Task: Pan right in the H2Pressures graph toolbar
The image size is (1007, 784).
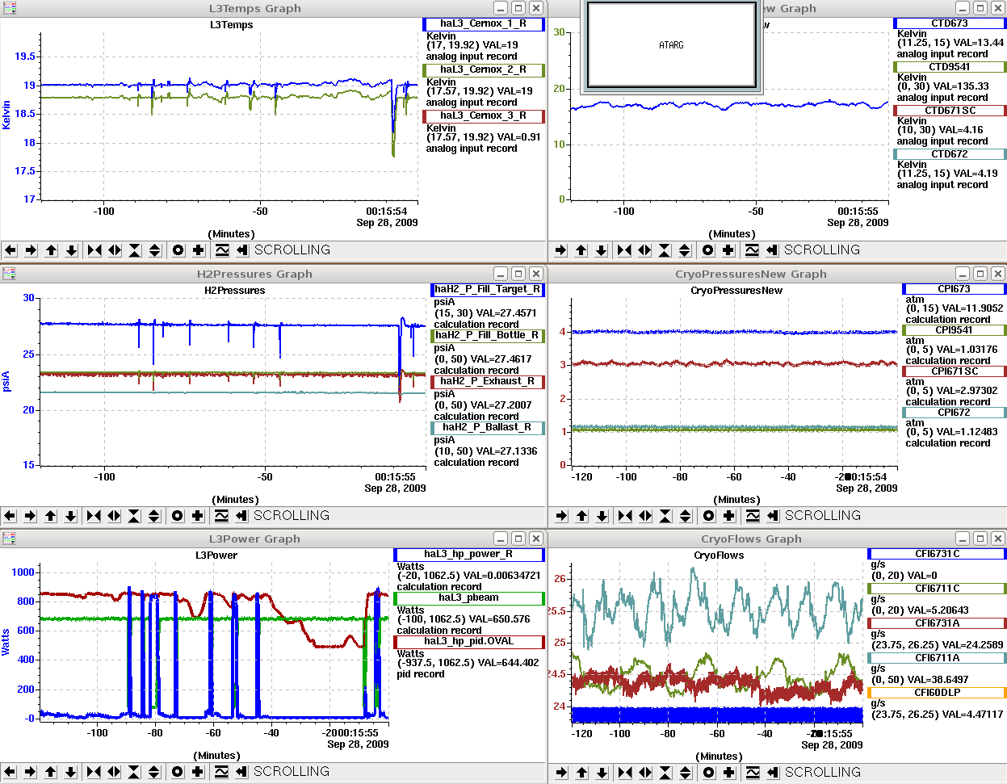Action: point(30,515)
